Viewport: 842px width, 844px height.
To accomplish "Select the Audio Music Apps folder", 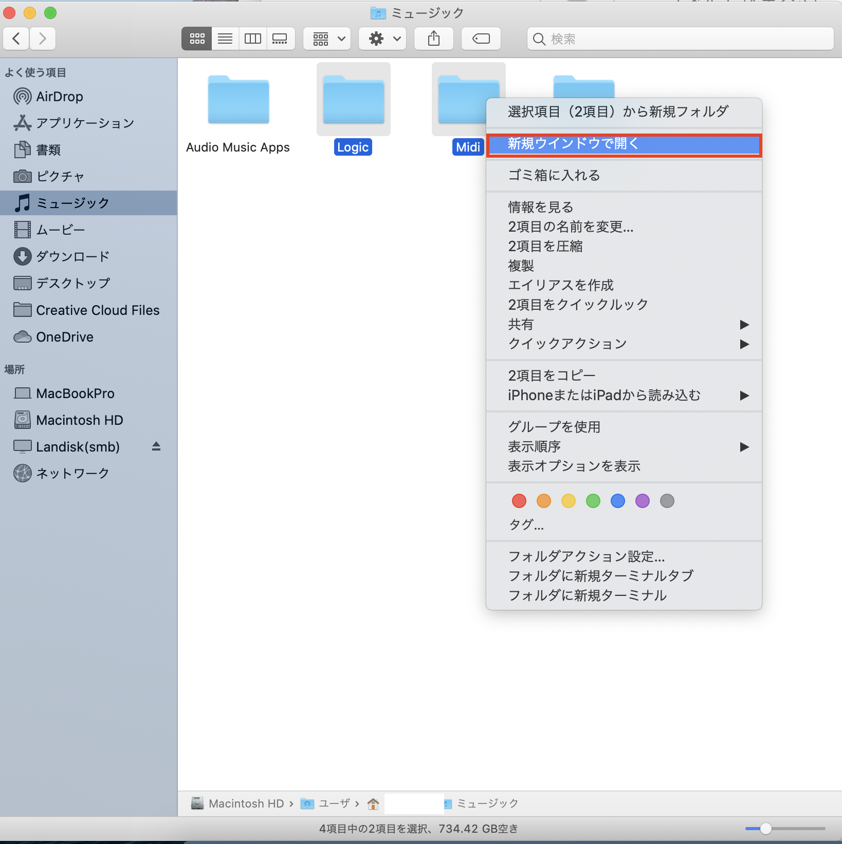I will pyautogui.click(x=238, y=100).
